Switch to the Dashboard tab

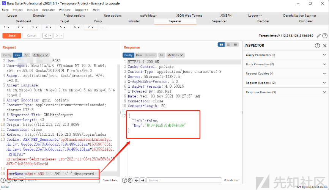[23, 21]
